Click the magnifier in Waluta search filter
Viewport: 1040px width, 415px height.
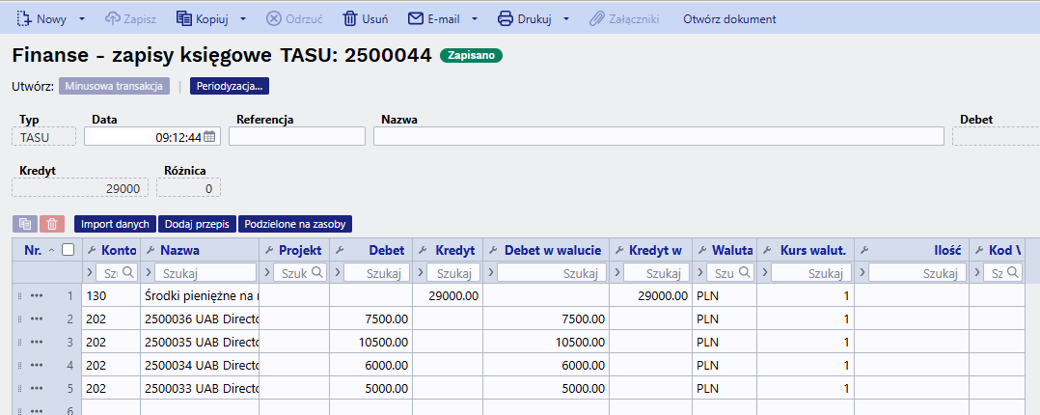coord(744,272)
